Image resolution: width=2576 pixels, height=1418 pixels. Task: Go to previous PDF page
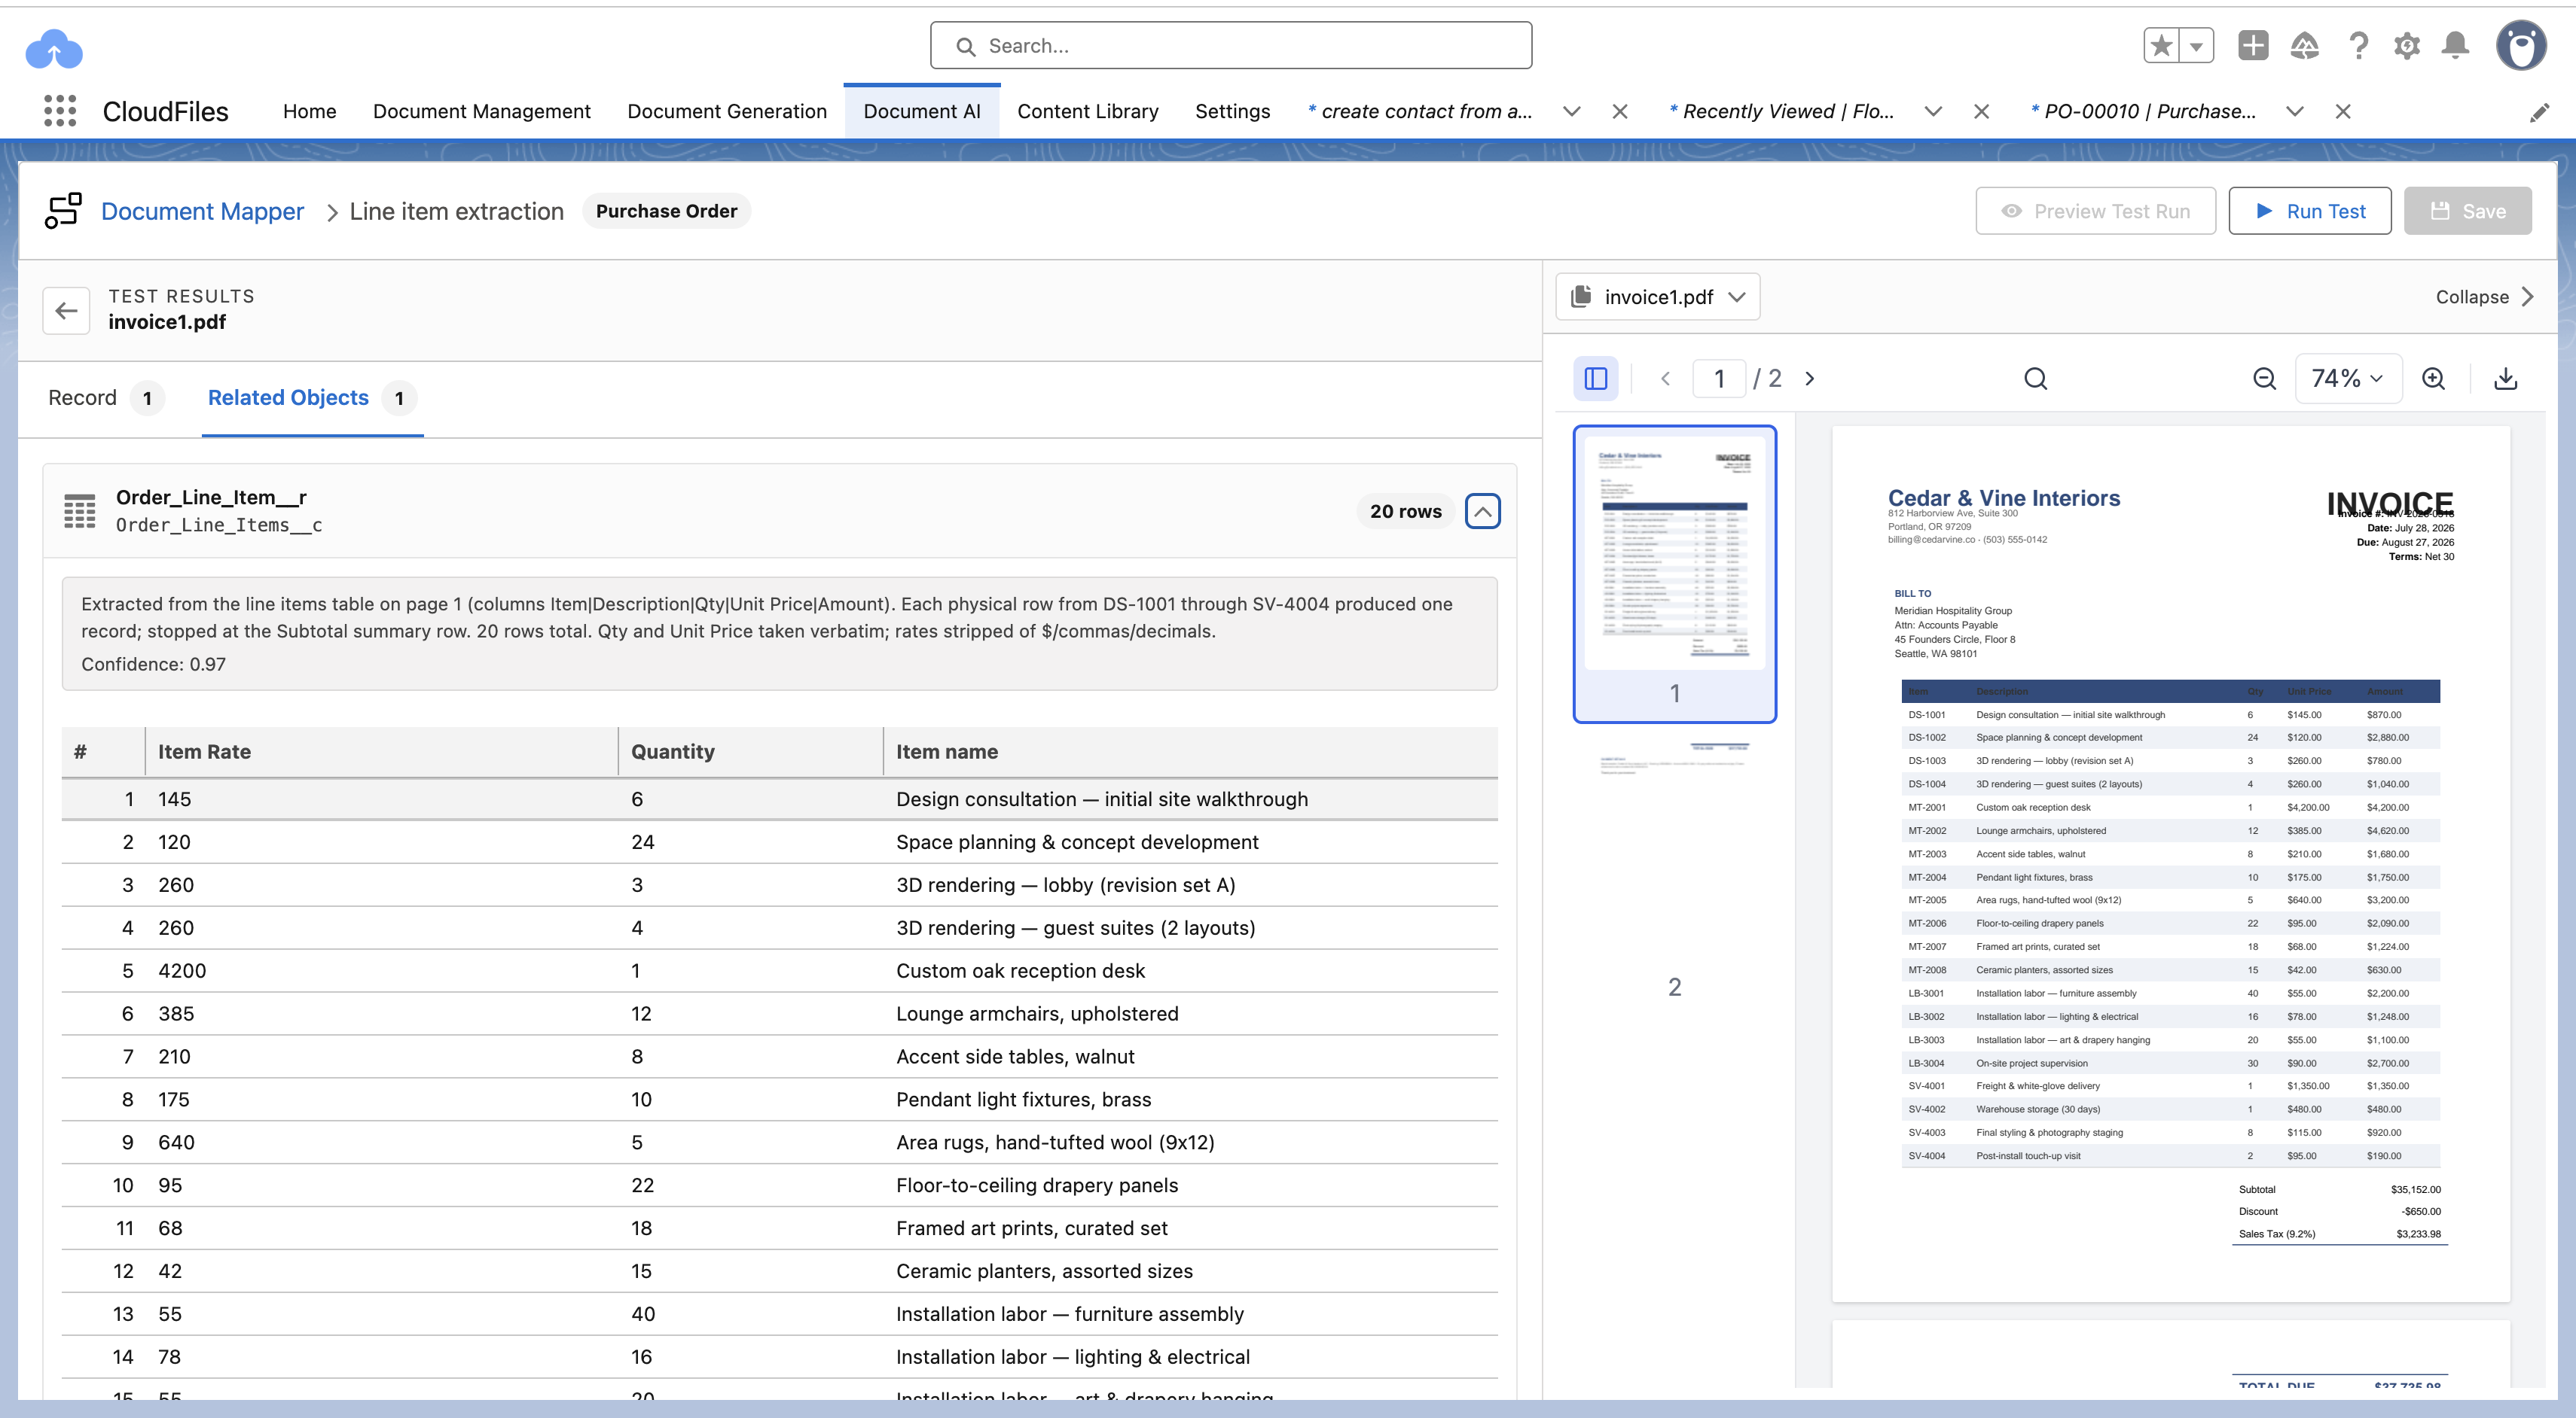coord(1666,379)
